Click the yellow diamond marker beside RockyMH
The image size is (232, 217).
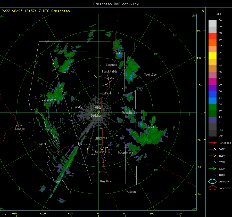pyautogui.click(x=69, y=67)
